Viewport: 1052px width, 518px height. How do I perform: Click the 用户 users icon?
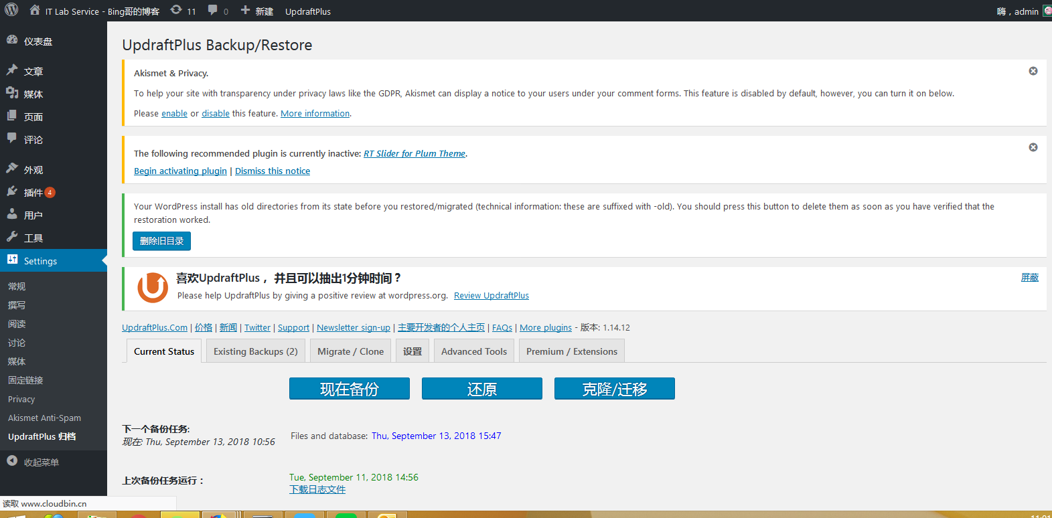coord(12,214)
